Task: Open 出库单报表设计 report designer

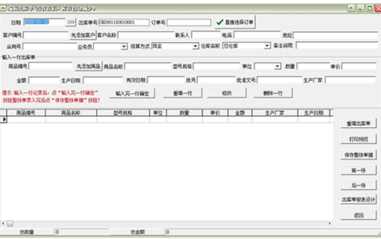Action: 358,200
